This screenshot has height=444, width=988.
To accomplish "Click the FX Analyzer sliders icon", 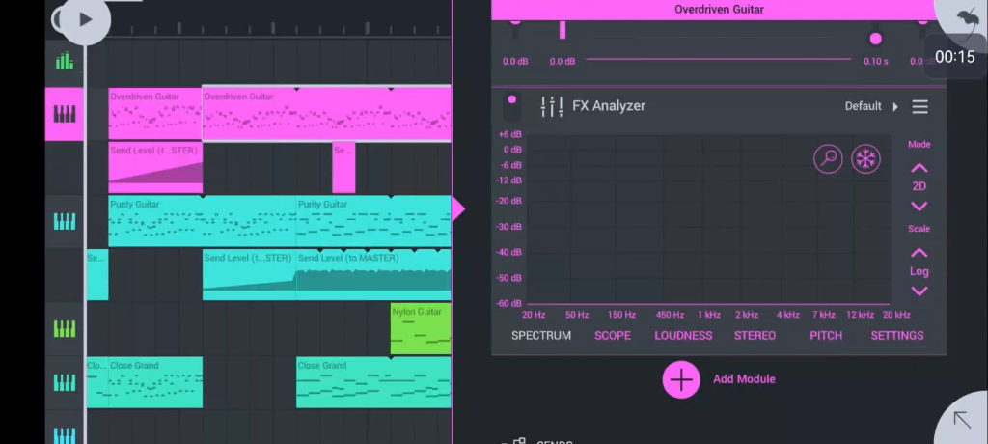I will point(552,106).
